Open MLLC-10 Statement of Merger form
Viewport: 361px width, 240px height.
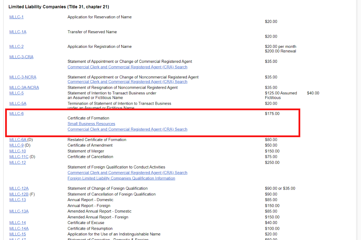click(17, 151)
